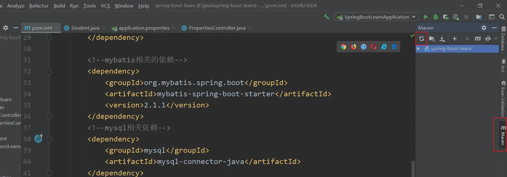
Task: Click the plus Add Maven Projects button
Action: tap(454, 39)
